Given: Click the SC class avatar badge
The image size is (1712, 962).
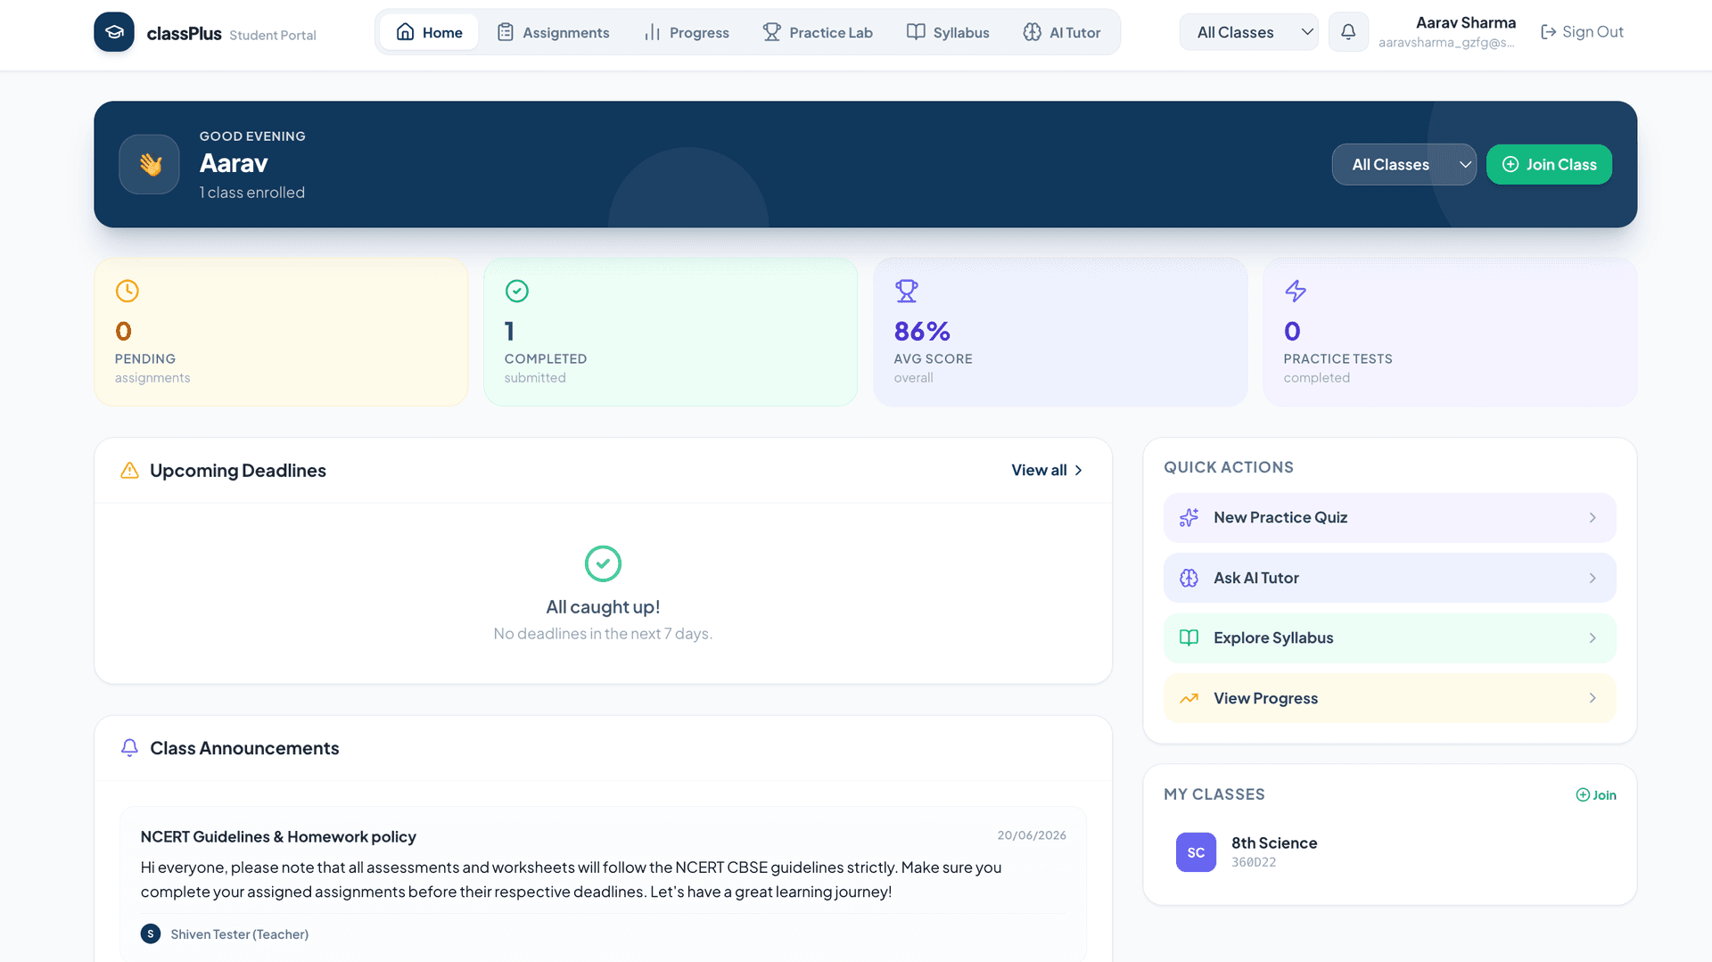Looking at the screenshot, I should click(x=1196, y=852).
